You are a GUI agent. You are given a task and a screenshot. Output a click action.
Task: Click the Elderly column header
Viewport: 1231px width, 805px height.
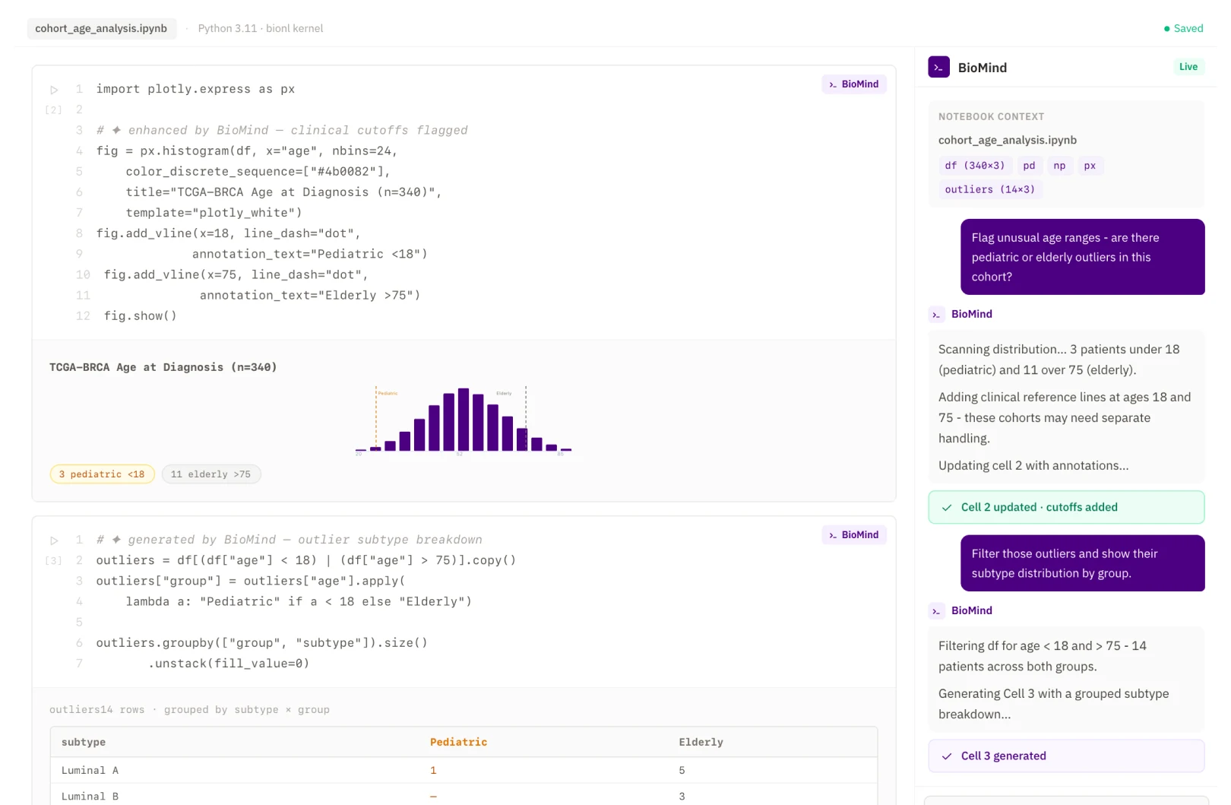[701, 742]
